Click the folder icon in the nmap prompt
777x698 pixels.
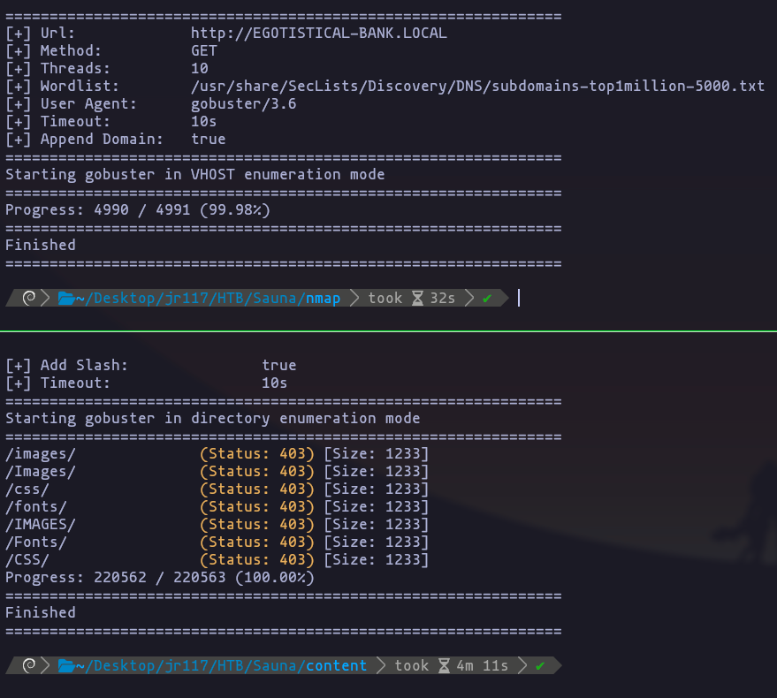[x=65, y=299]
